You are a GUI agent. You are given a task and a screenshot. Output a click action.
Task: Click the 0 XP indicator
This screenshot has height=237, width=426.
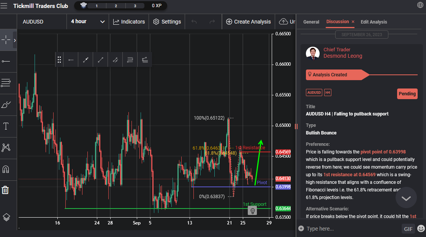[x=157, y=6]
